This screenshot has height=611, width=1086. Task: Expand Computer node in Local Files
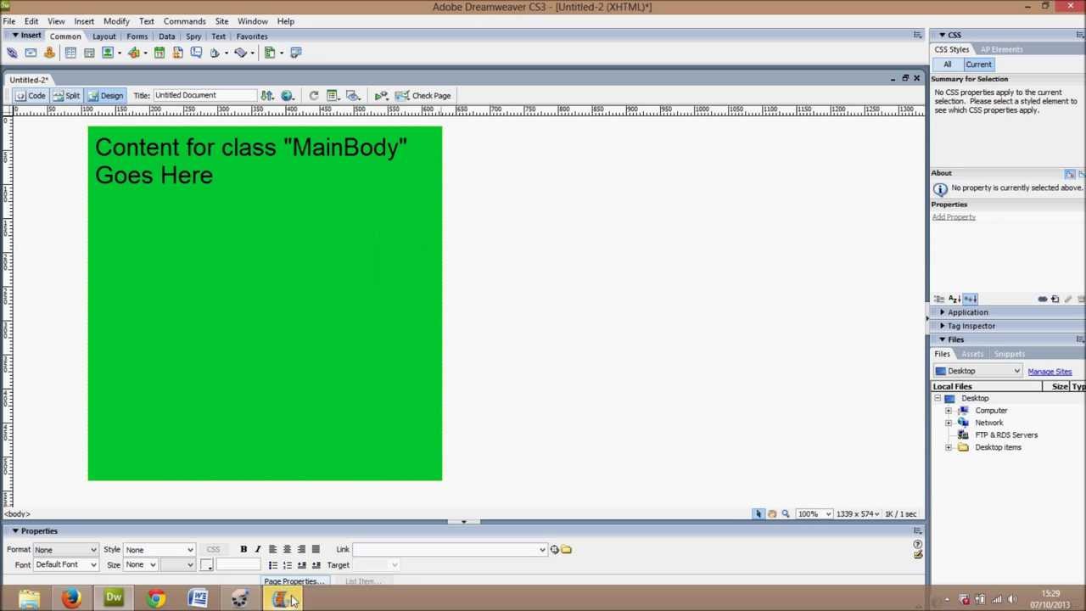click(949, 411)
